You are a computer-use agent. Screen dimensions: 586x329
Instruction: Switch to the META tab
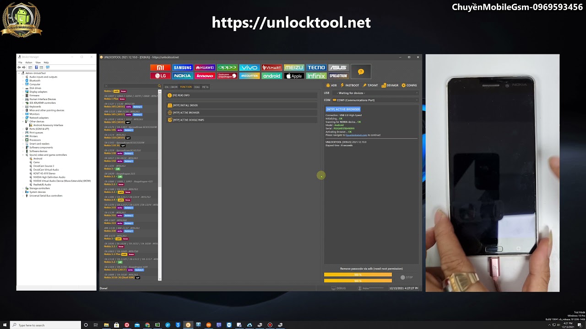[x=205, y=87]
